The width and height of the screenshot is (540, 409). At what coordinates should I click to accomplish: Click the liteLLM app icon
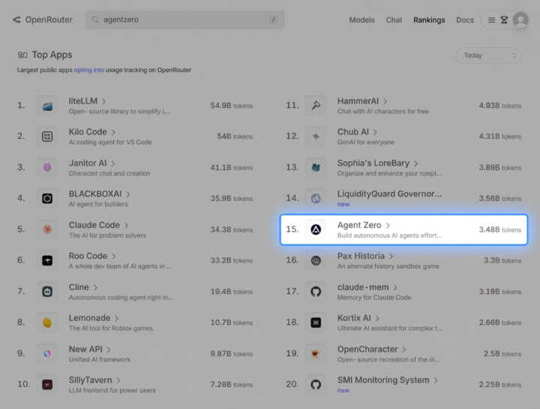(x=47, y=105)
